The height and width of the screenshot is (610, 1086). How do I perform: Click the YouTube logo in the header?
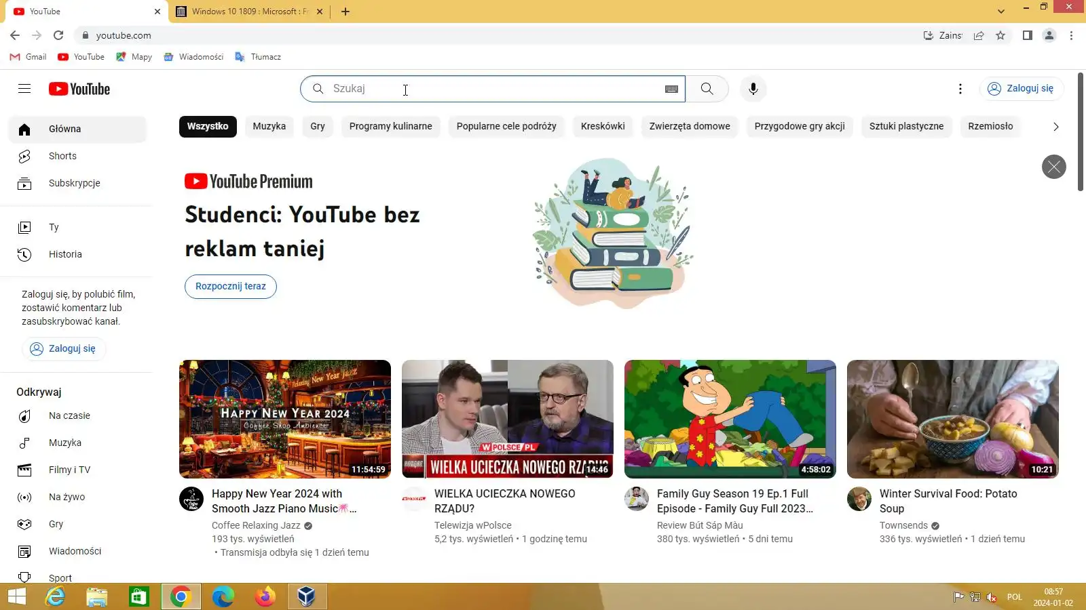79,89
